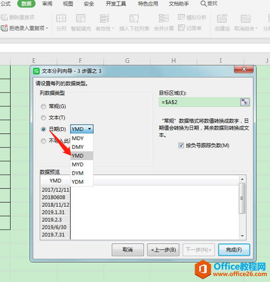The width and height of the screenshot is (270, 282).
Task: Select column F header
Action: 80,61
